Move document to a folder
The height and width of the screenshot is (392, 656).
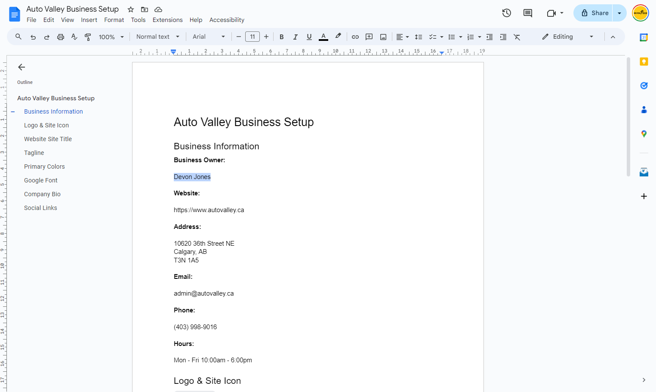click(145, 9)
